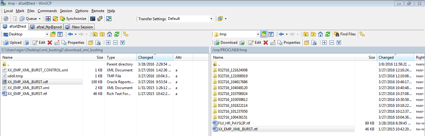Screen dimensions: 425x136
Task: Refresh the local panel
Action: 117,34
